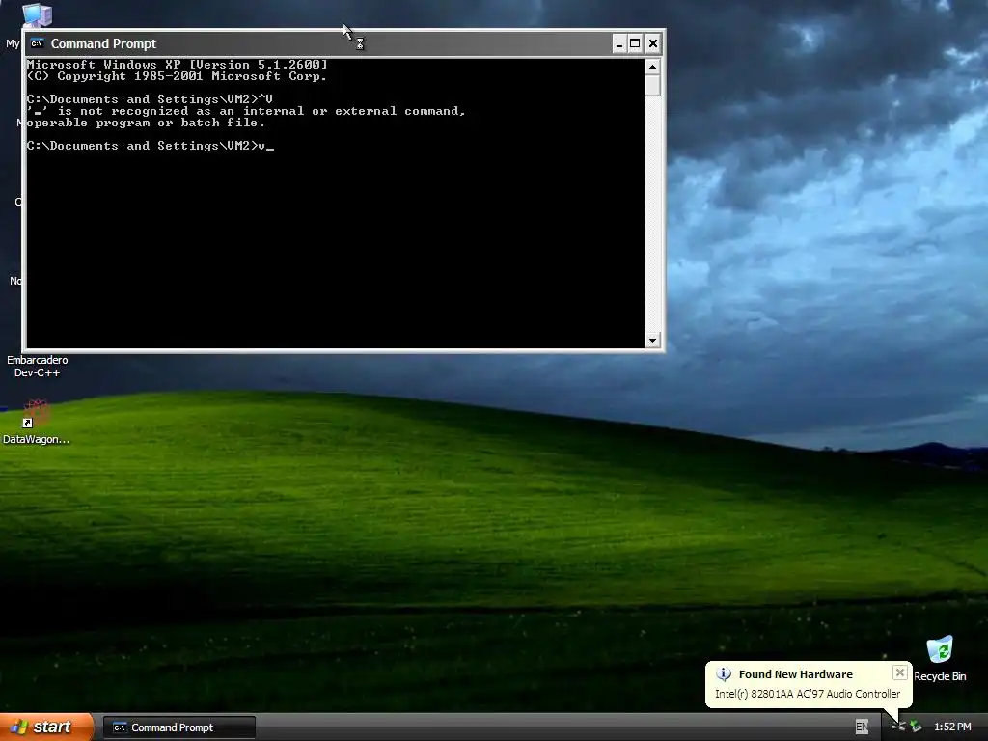This screenshot has width=988, height=741.
Task: Click the EN language bar indicator
Action: 862,727
